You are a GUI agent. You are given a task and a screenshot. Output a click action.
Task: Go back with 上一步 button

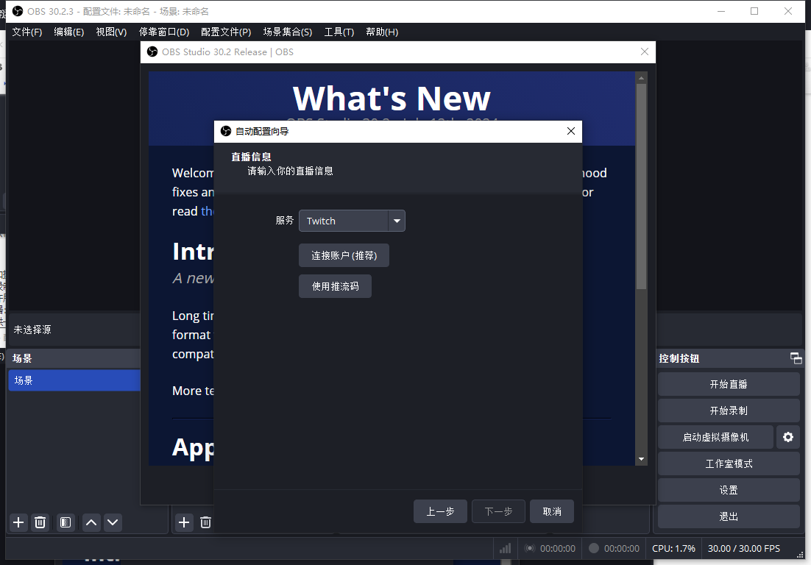coord(440,511)
